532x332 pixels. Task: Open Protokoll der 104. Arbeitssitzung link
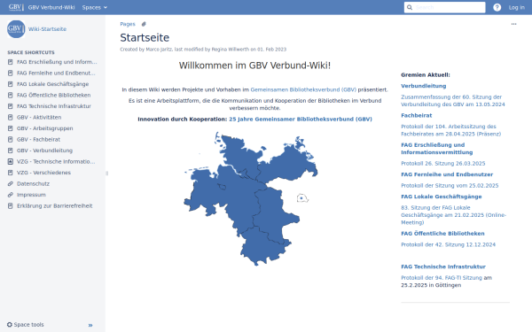click(x=450, y=130)
